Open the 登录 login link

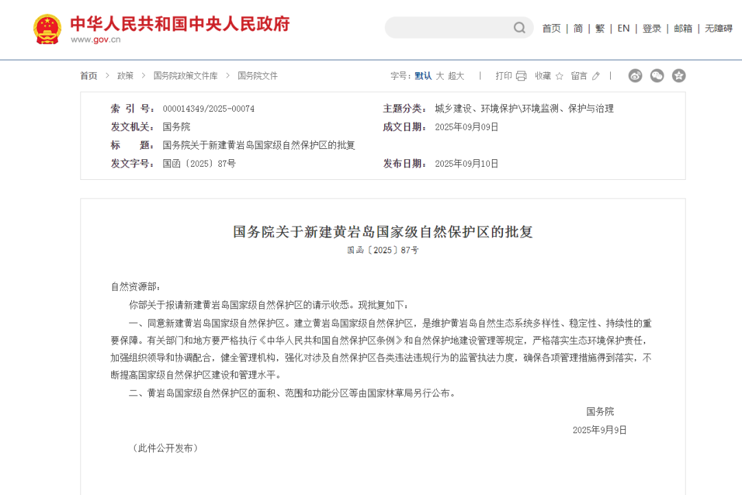pyautogui.click(x=651, y=28)
